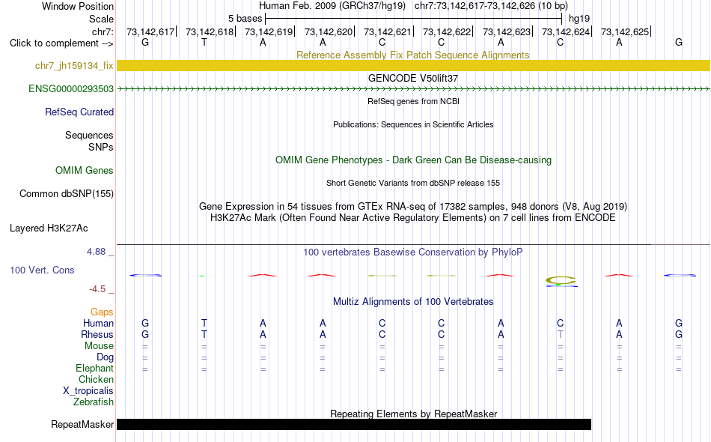
Task: Click the T base in the Human row
Action: click(204, 323)
